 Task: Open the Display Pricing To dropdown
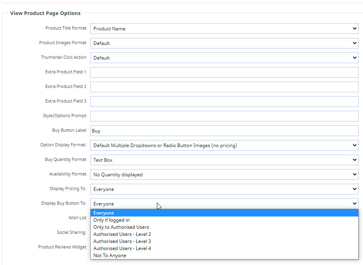point(224,189)
